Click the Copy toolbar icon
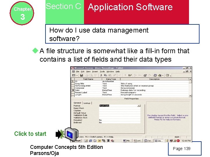The width and height of the screenshot is (210, 157). [106, 75]
